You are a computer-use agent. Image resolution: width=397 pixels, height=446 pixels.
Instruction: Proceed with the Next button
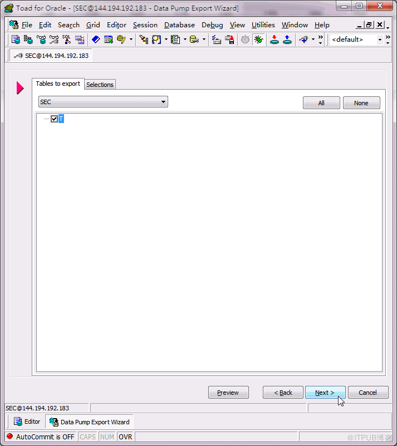pyautogui.click(x=325, y=392)
